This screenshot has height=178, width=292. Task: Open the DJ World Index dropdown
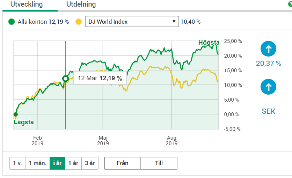(132, 22)
